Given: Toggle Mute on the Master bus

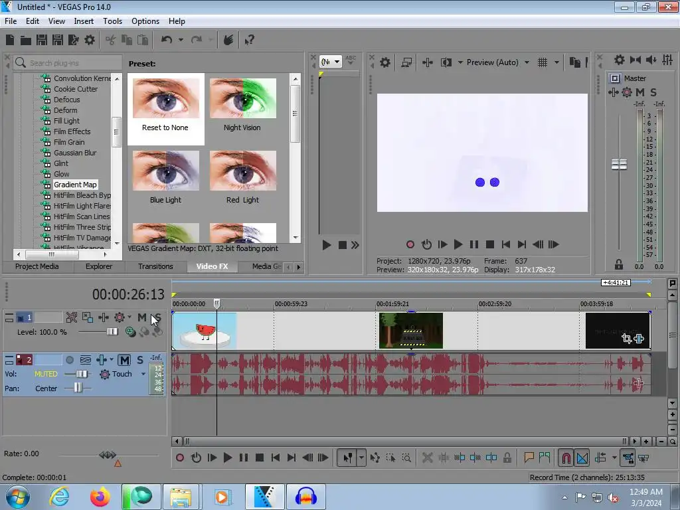Looking at the screenshot, I should [639, 92].
